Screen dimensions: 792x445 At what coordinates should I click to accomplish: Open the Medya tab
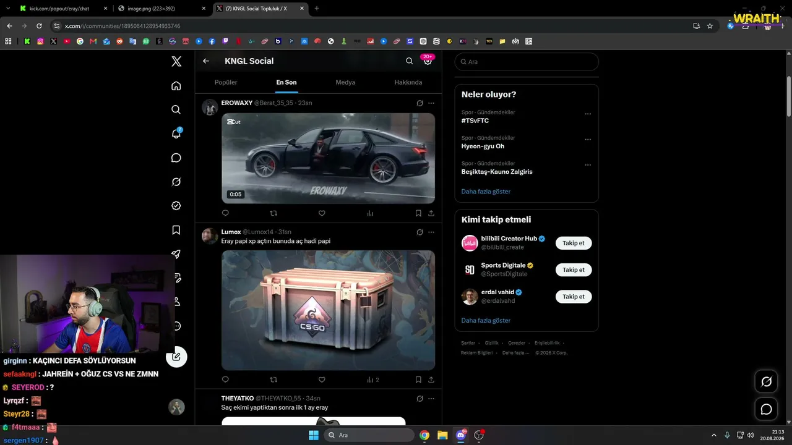[x=345, y=82]
